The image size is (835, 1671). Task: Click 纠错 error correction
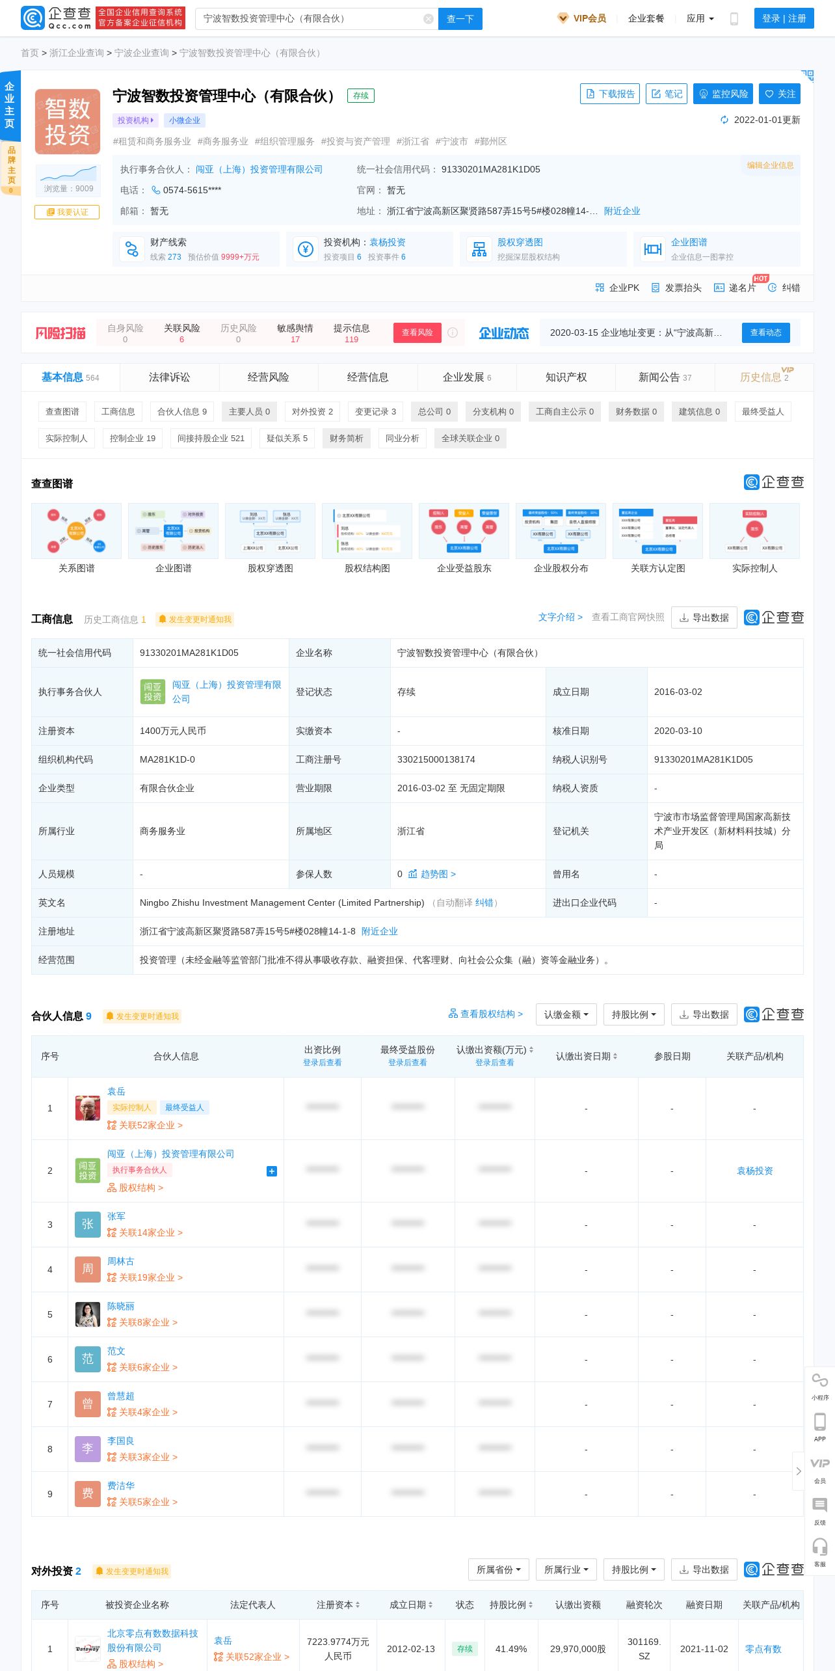coord(784,288)
